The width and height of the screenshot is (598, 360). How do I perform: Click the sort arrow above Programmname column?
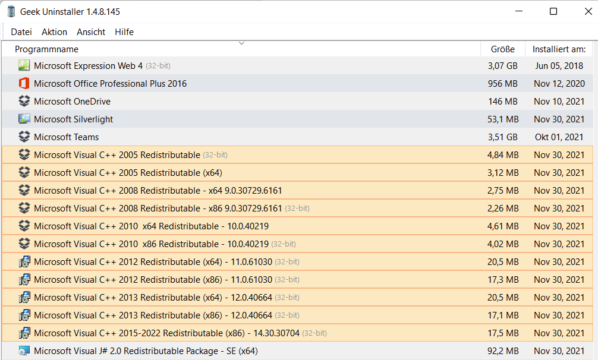[x=241, y=43]
